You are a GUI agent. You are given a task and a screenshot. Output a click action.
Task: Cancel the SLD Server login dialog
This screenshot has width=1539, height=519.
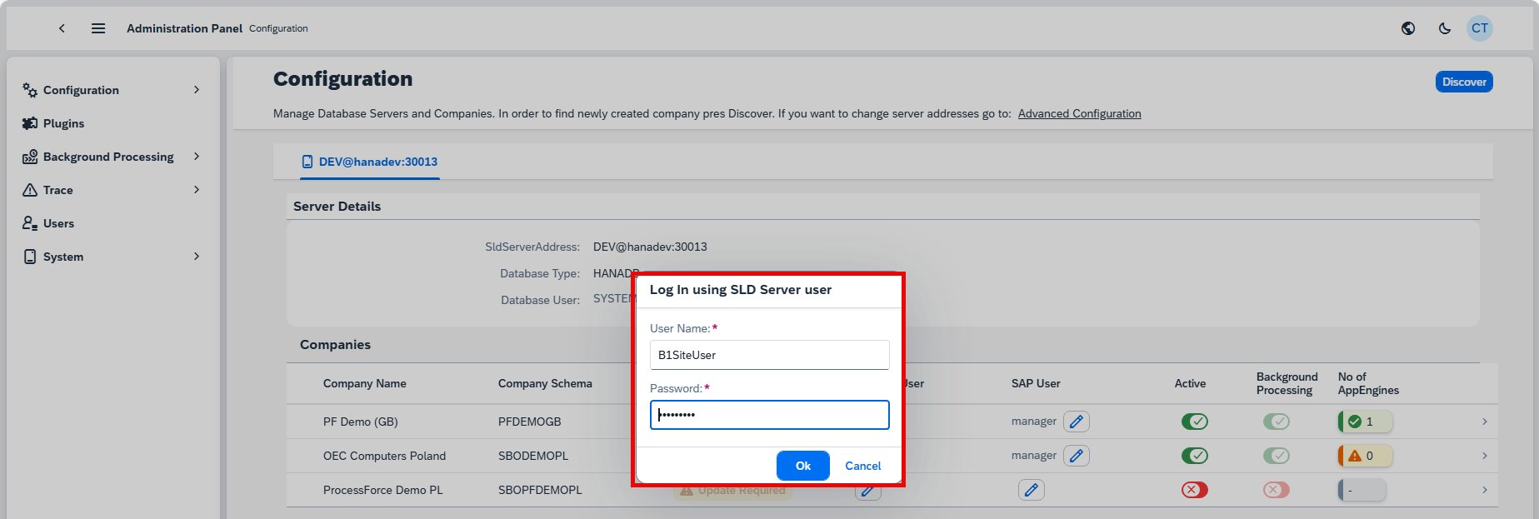(x=862, y=466)
